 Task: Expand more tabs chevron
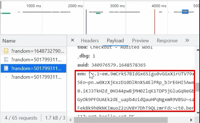tap(187, 40)
